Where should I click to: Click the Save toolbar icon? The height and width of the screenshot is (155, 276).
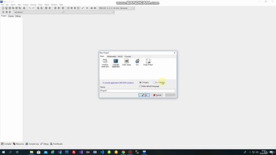pyautogui.click(x=9, y=8)
